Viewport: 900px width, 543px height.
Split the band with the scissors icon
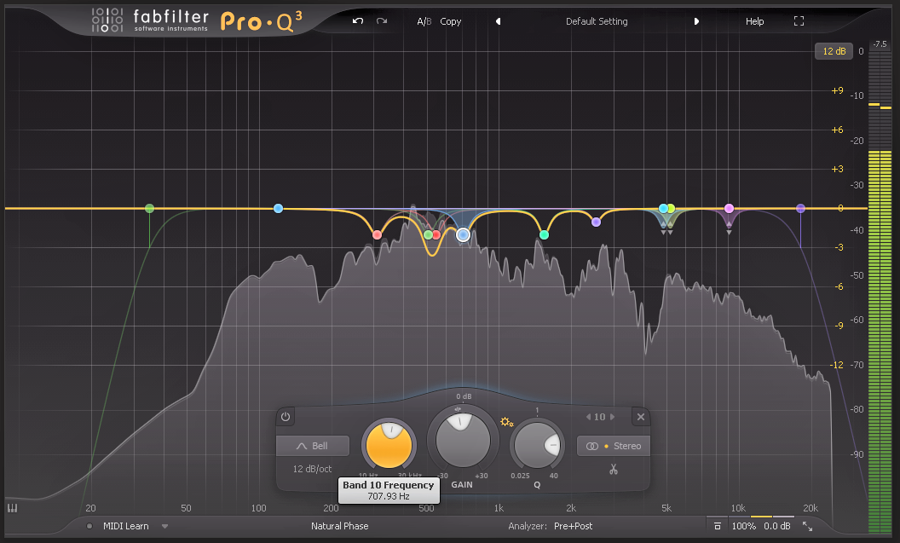[614, 470]
